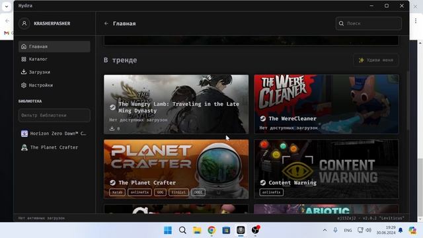This screenshot has width=423, height=238.
Task: Click the DODI tag on The Planet Crafter
Action: click(x=198, y=192)
